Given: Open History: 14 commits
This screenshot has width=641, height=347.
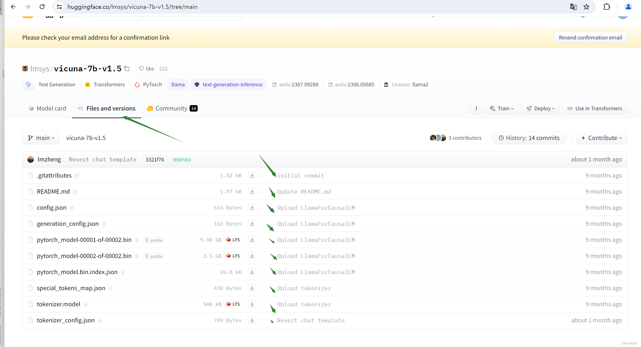Looking at the screenshot, I should (x=529, y=138).
